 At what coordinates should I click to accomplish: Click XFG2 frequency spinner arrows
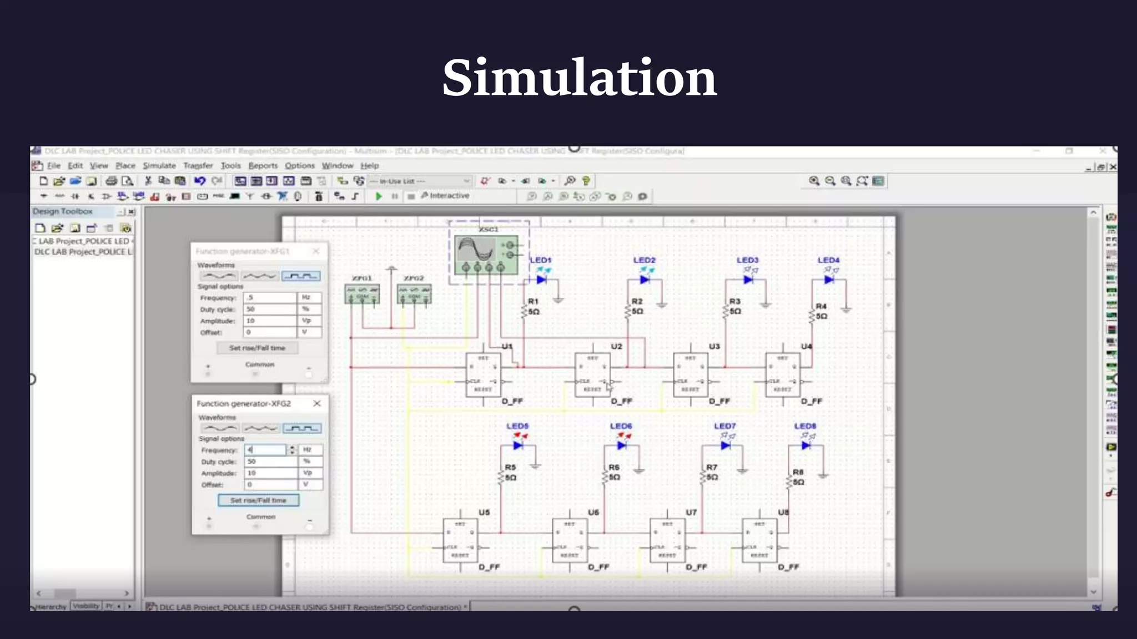click(x=292, y=450)
